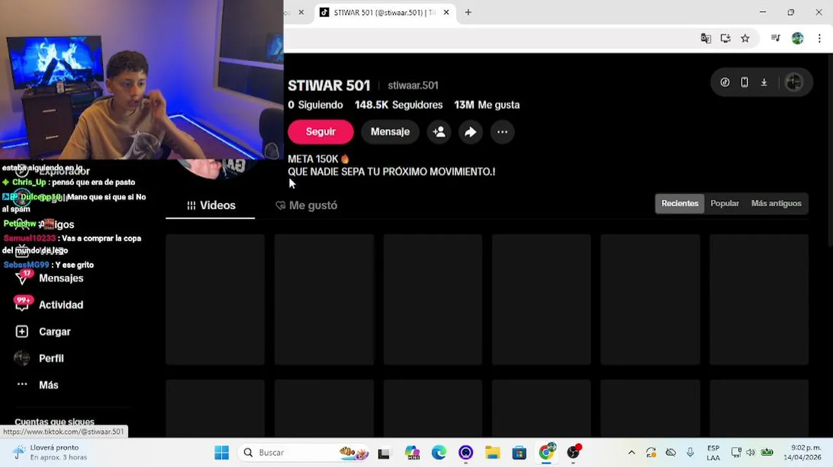The width and height of the screenshot is (833, 467).
Task: Open OBS Studio from the taskbar
Action: click(573, 452)
